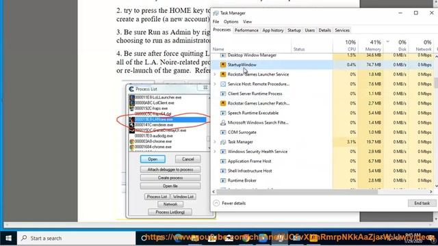The width and height of the screenshot is (438, 246).
Task: Click the End task button
Action: [x=422, y=203]
